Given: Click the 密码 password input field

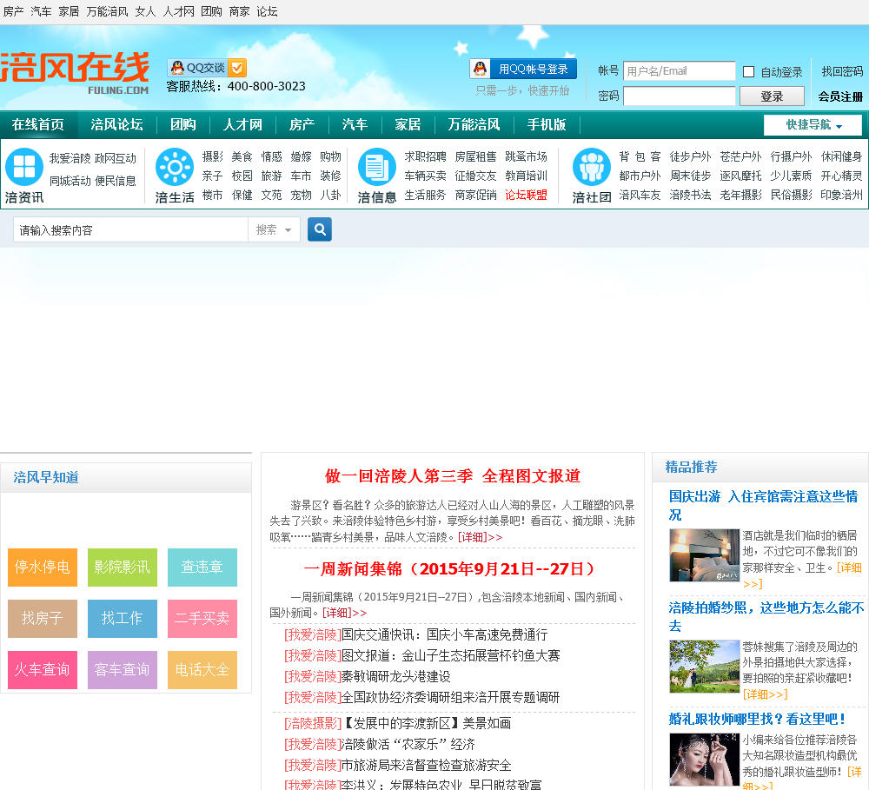Looking at the screenshot, I should coord(679,96).
